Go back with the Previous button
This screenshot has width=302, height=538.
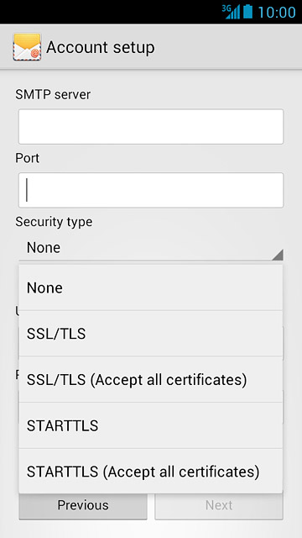coord(83,505)
